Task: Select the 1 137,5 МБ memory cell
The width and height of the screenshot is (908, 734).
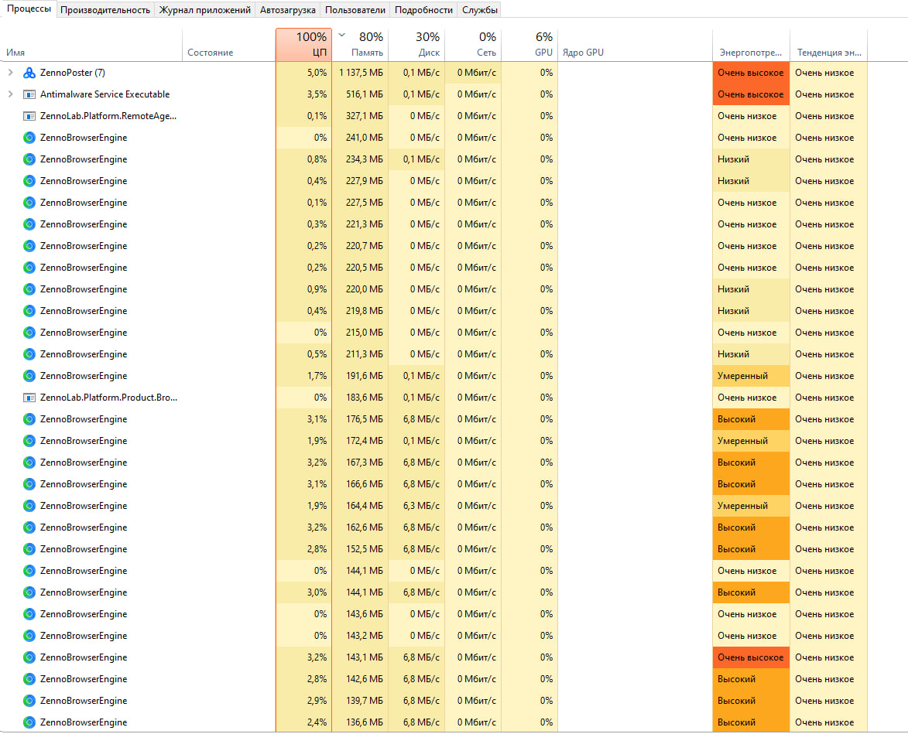Action: 360,73
